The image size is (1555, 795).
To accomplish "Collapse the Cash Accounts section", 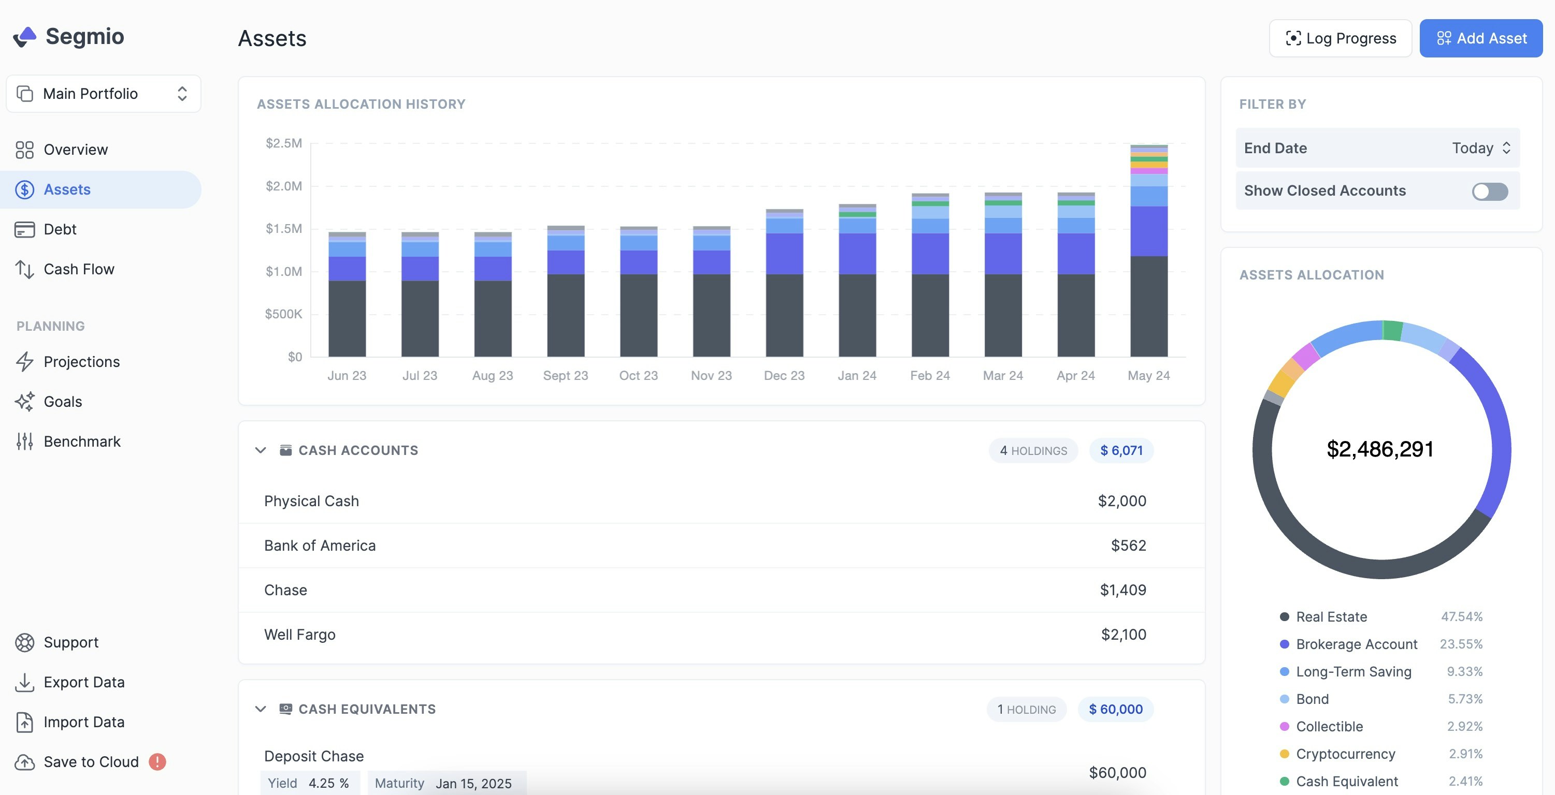I will pos(260,450).
